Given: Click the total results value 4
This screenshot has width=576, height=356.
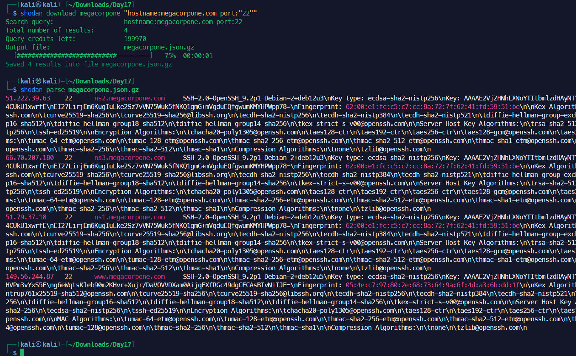Looking at the screenshot, I should click(126, 30).
